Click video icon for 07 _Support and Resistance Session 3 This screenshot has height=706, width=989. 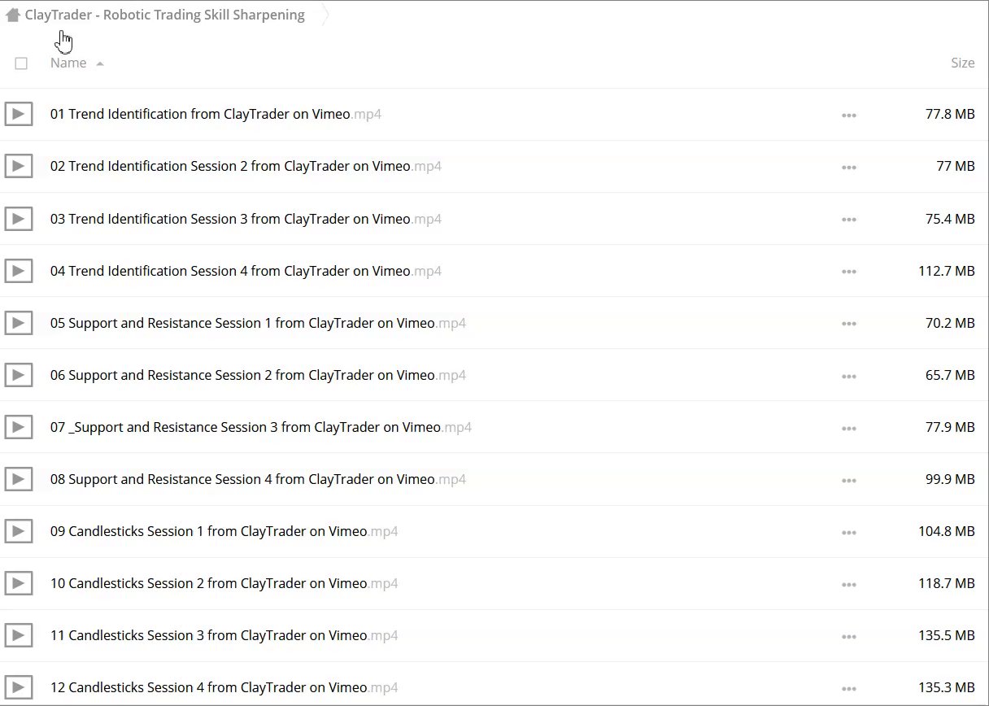[x=19, y=427]
